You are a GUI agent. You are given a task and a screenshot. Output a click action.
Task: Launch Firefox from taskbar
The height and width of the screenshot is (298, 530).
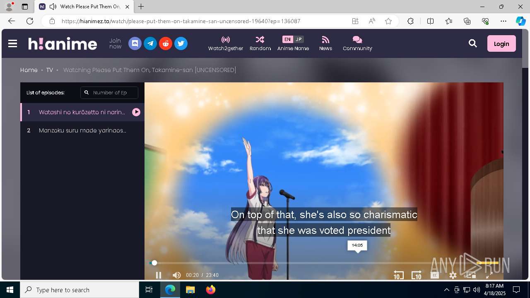click(x=211, y=290)
